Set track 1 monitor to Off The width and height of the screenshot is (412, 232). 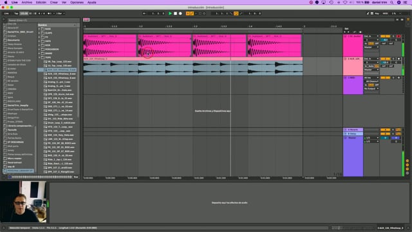[x=377, y=44]
